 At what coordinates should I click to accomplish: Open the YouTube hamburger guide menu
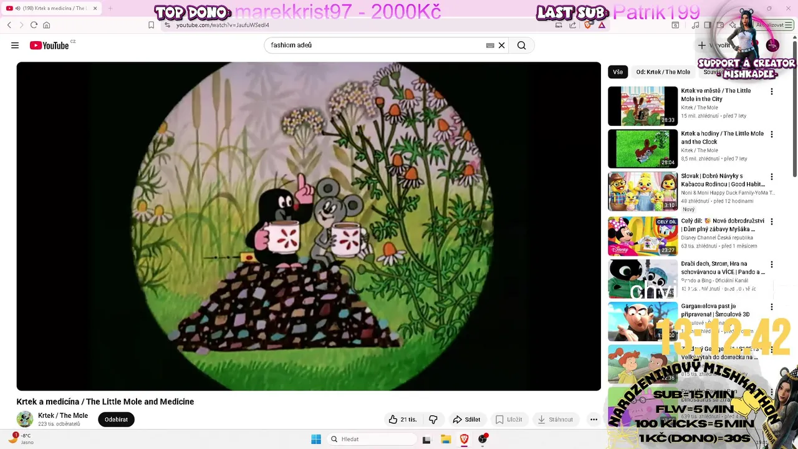tap(15, 46)
